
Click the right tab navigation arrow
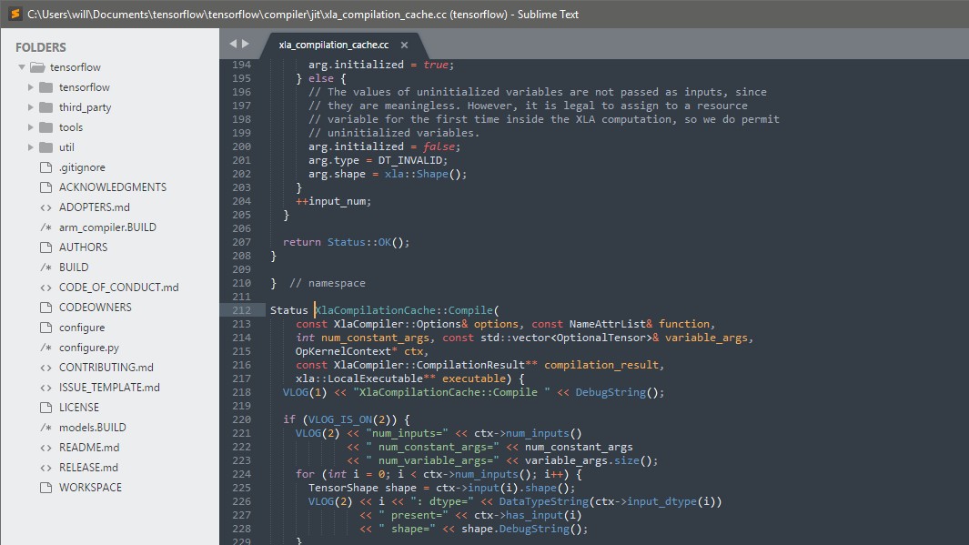[x=246, y=43]
